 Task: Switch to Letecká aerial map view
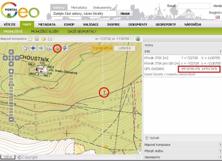124,48
